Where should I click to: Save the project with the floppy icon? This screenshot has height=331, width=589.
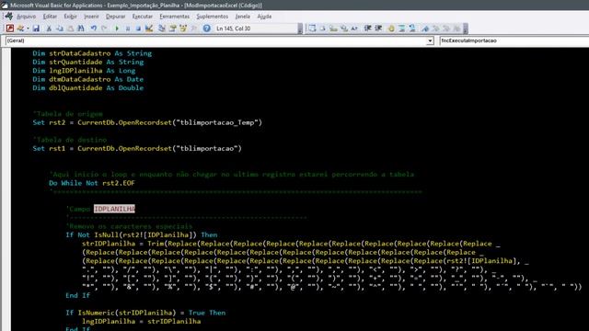coord(36,29)
